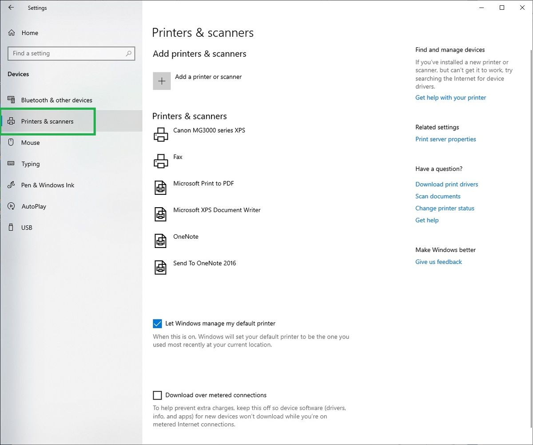Enable Download over metered connections

[x=157, y=395]
